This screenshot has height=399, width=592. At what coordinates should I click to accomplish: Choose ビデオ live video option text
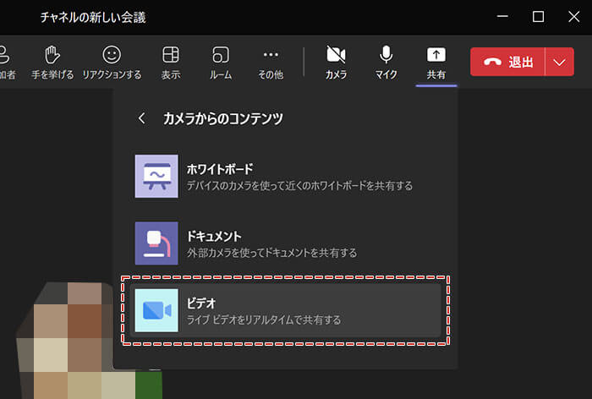point(201,303)
